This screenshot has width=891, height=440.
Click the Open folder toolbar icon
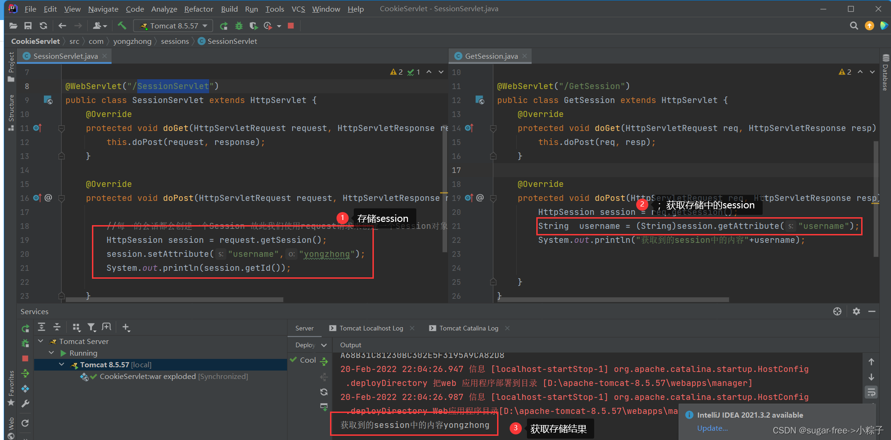13,26
